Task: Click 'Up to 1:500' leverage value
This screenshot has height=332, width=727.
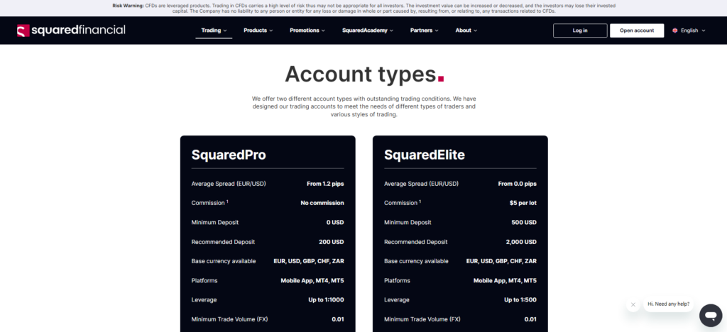Action: [x=520, y=299]
